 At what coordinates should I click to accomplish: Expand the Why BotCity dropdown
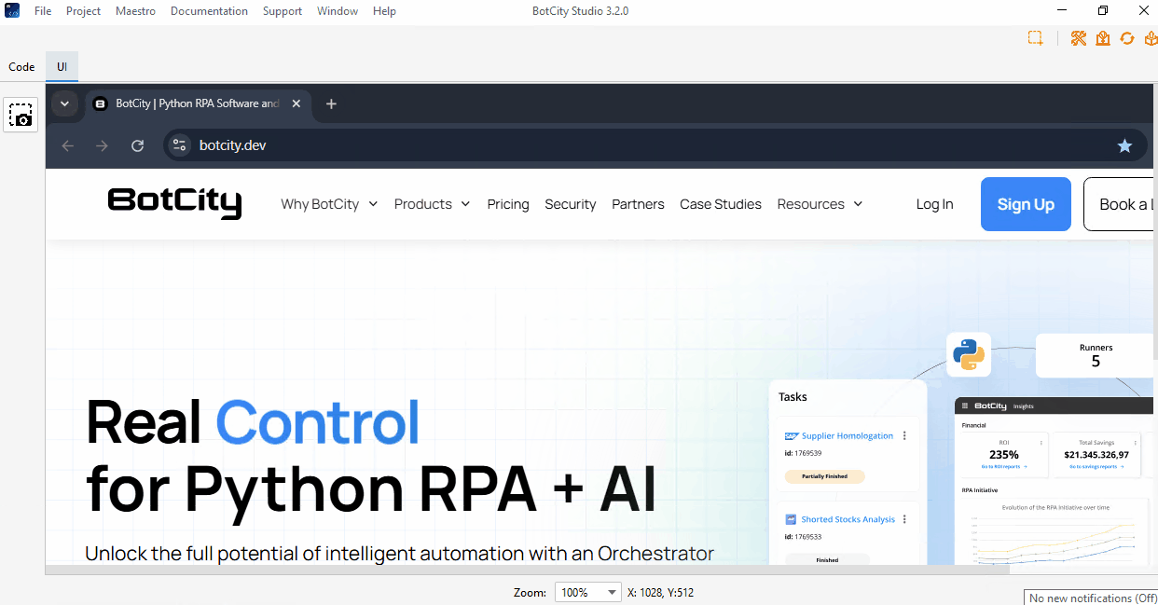[329, 204]
